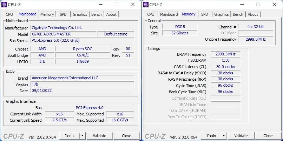Click the CPU-Z app icon in left window title bar
Image resolution: width=283 pixels, height=141 pixels.
[4, 5]
